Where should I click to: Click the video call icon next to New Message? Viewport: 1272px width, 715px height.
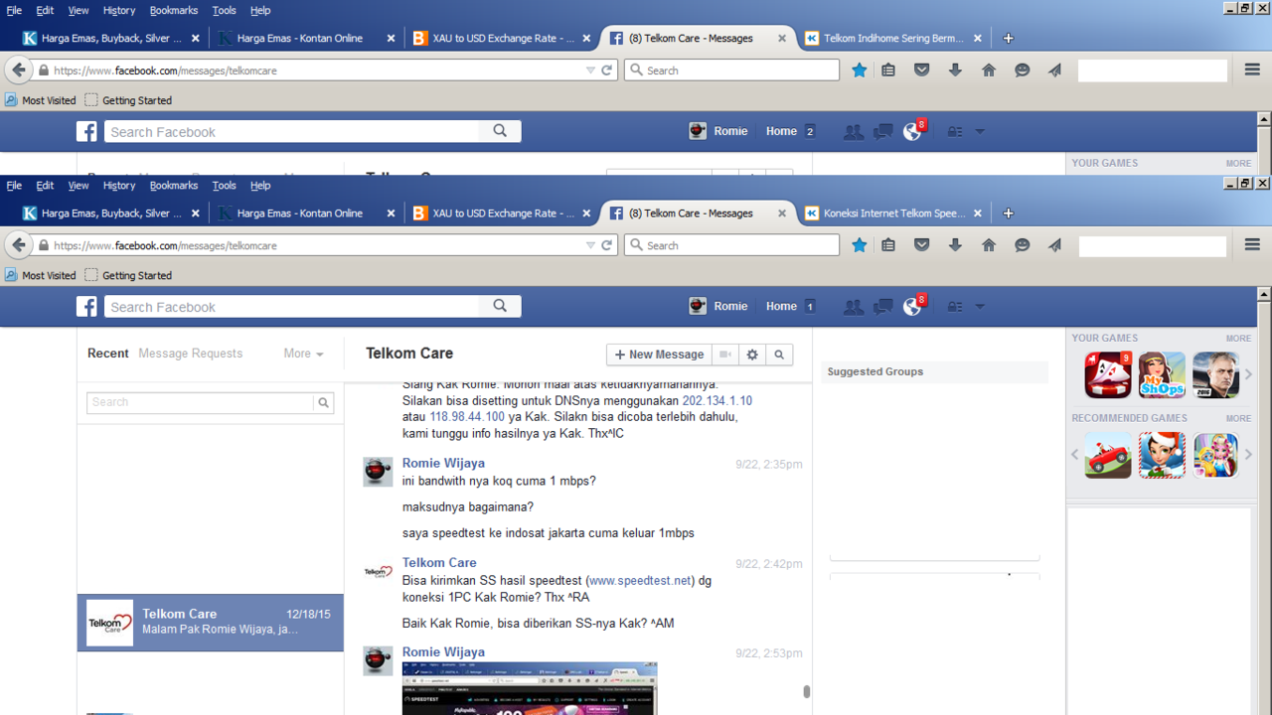(x=725, y=355)
